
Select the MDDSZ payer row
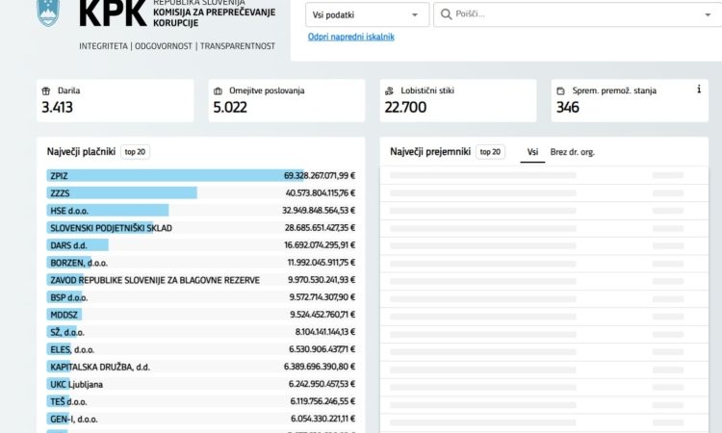[201, 315]
